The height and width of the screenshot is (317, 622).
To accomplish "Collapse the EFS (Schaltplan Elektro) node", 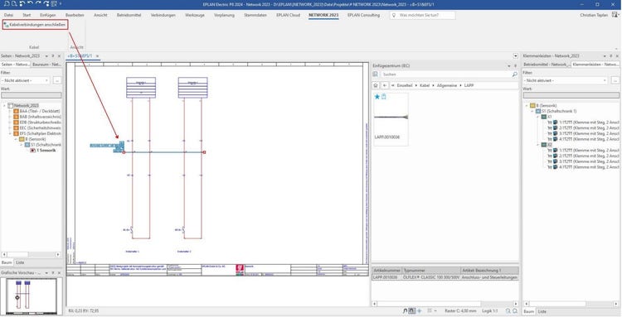I will tap(10, 134).
